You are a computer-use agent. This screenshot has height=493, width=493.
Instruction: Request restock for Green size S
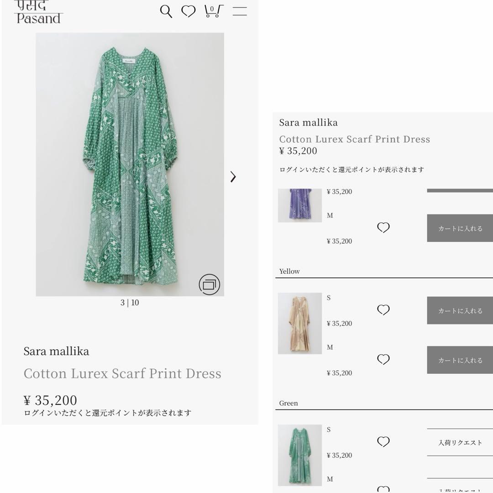pyautogui.click(x=460, y=442)
